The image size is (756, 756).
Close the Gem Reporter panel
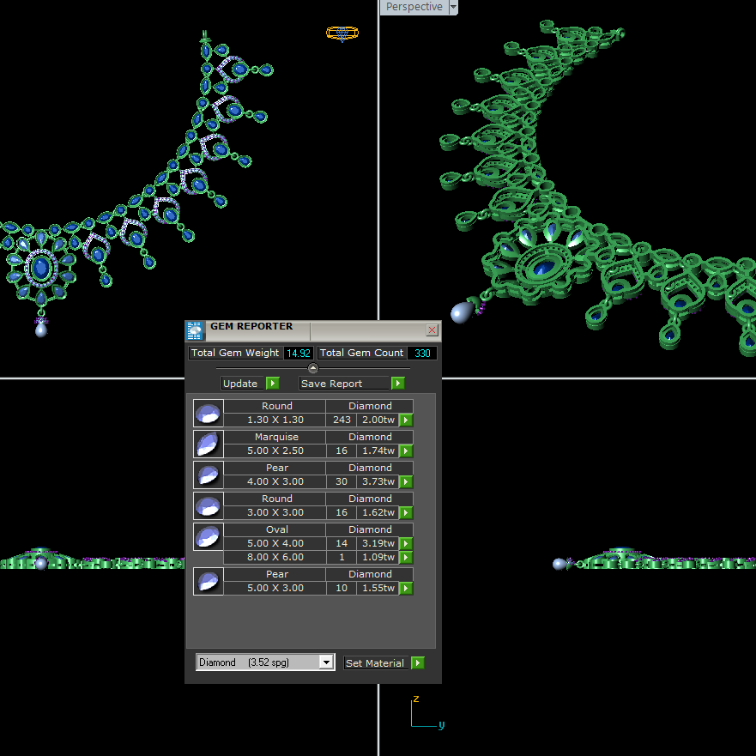point(432,330)
